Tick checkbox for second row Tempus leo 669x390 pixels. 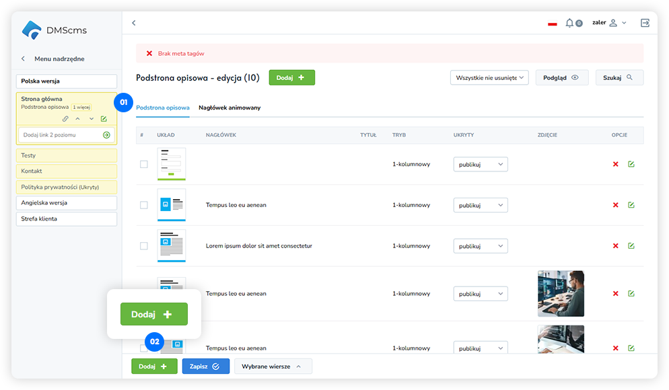[143, 205]
